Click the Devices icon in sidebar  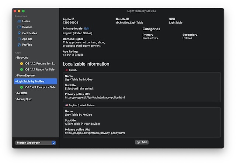pos(19,27)
